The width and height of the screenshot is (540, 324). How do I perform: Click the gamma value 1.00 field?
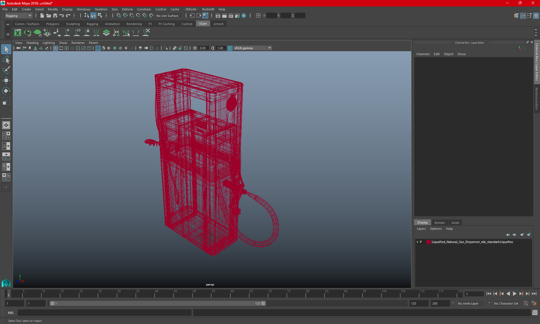tap(220, 48)
